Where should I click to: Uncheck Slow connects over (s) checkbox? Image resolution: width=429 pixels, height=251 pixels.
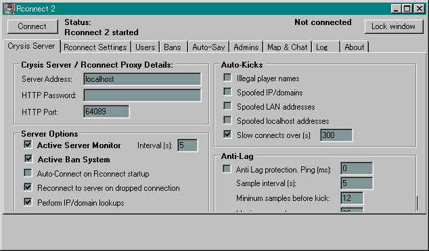coord(227,134)
